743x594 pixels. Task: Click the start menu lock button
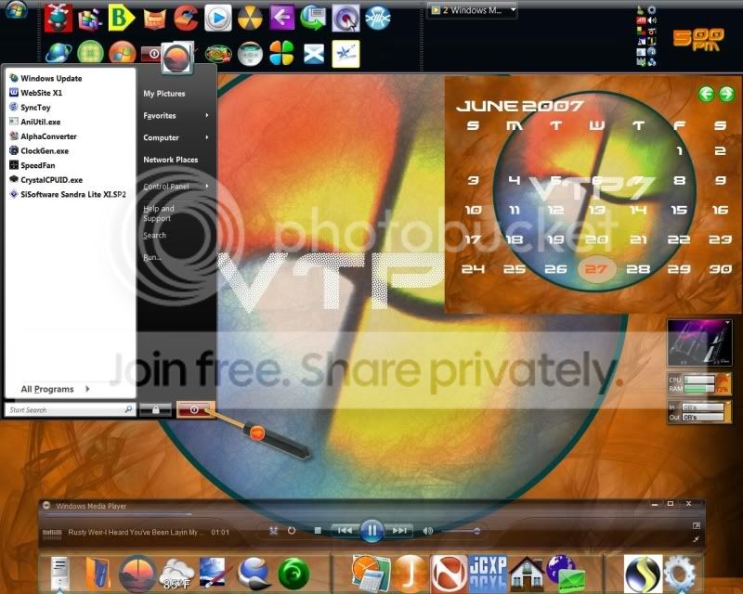[155, 409]
